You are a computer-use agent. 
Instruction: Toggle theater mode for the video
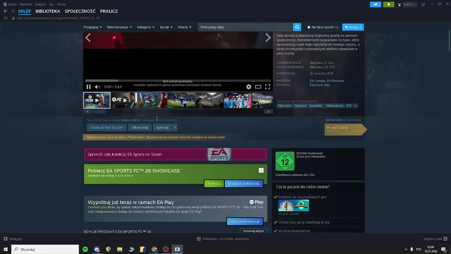tap(258, 87)
